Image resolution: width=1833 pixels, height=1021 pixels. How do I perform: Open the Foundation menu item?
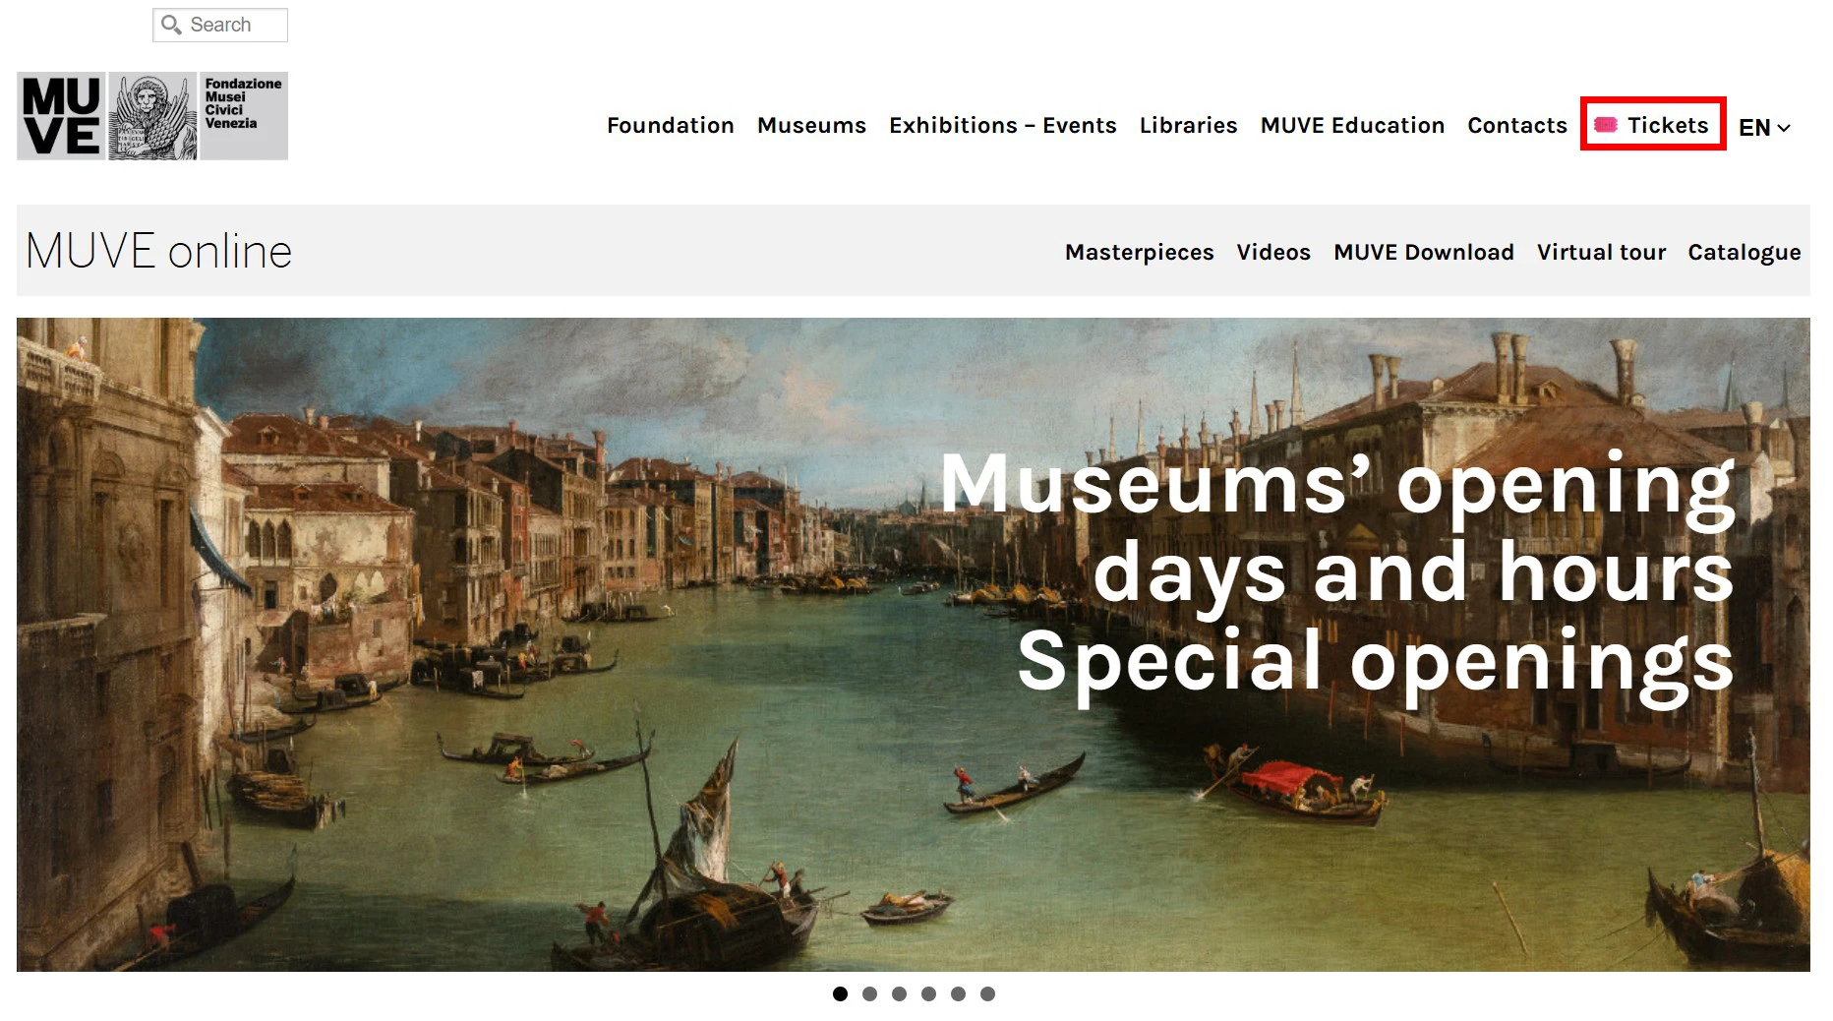click(670, 125)
